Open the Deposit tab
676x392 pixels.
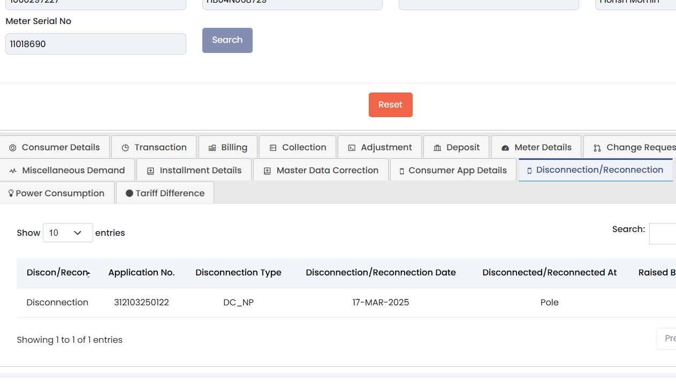457,147
